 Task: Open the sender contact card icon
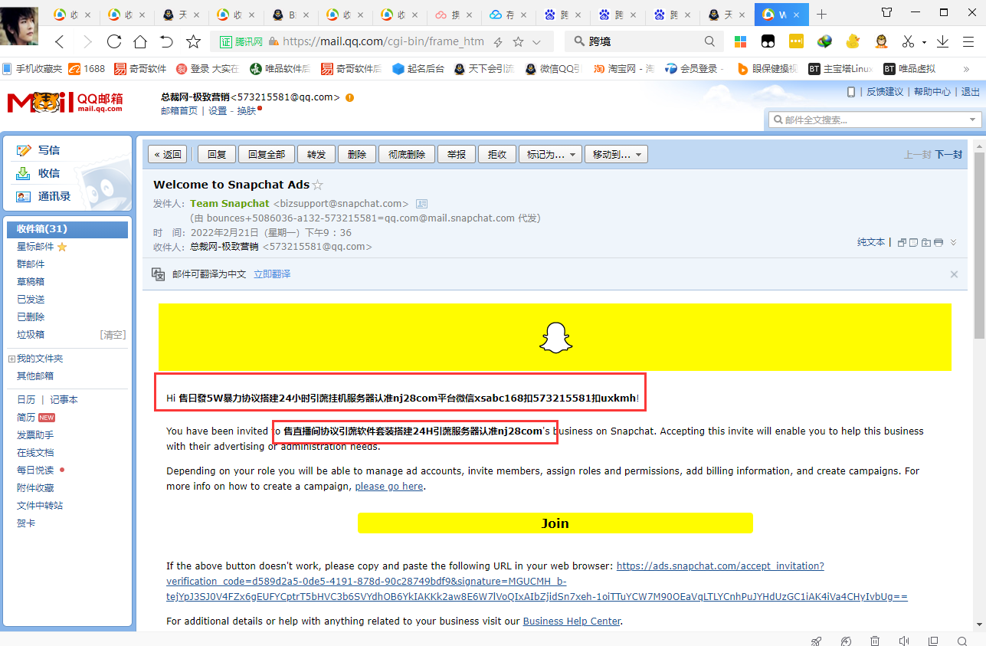pyautogui.click(x=421, y=204)
